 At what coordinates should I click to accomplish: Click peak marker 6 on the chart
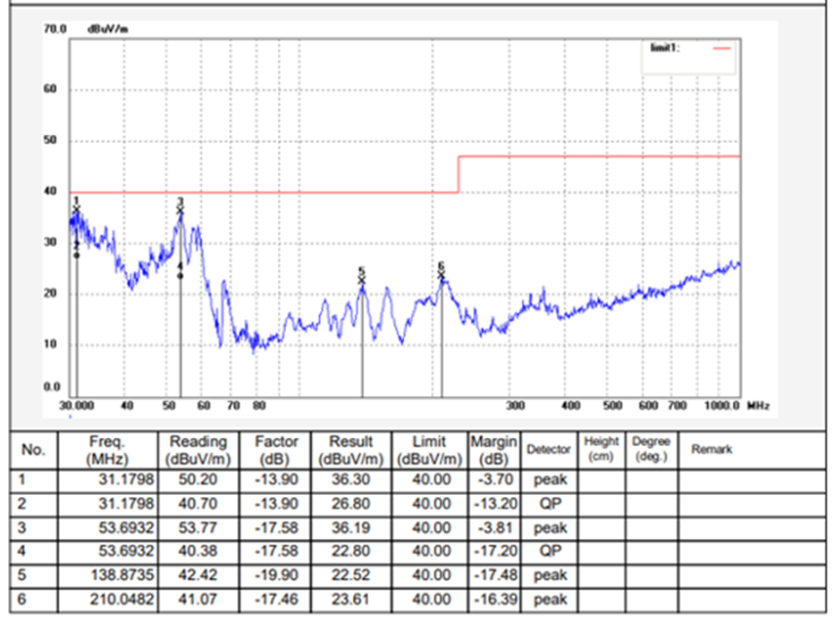(442, 275)
